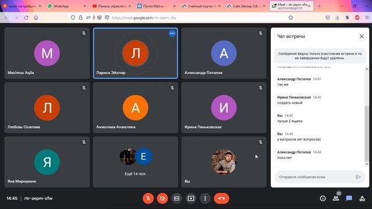Go forward in browser history
The height and width of the screenshot is (209, 372).
(16, 17)
